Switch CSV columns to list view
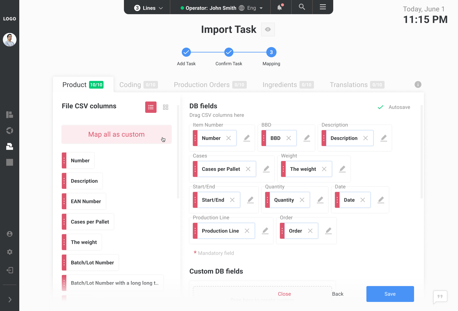This screenshot has width=458, height=311. (151, 107)
